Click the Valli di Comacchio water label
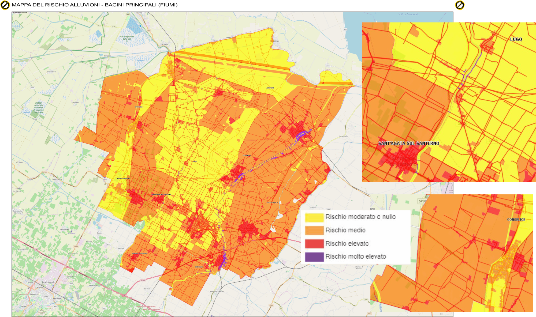The width and height of the screenshot is (536, 317). tap(408, 14)
